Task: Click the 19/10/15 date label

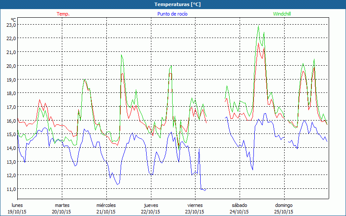Action: [18, 212]
